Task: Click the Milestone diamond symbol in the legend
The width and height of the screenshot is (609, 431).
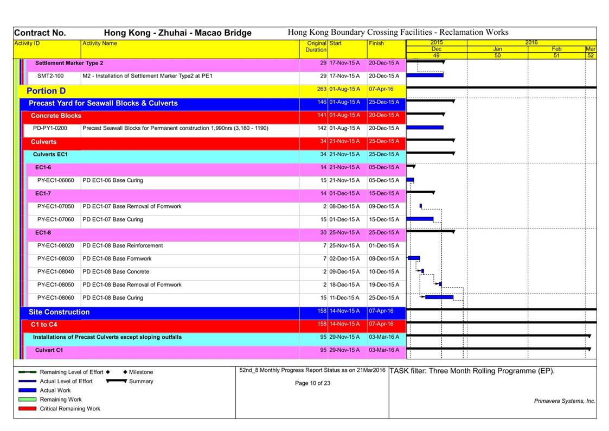Action: pyautogui.click(x=125, y=372)
